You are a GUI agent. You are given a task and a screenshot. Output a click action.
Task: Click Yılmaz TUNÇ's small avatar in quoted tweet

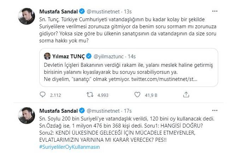coord(47,56)
